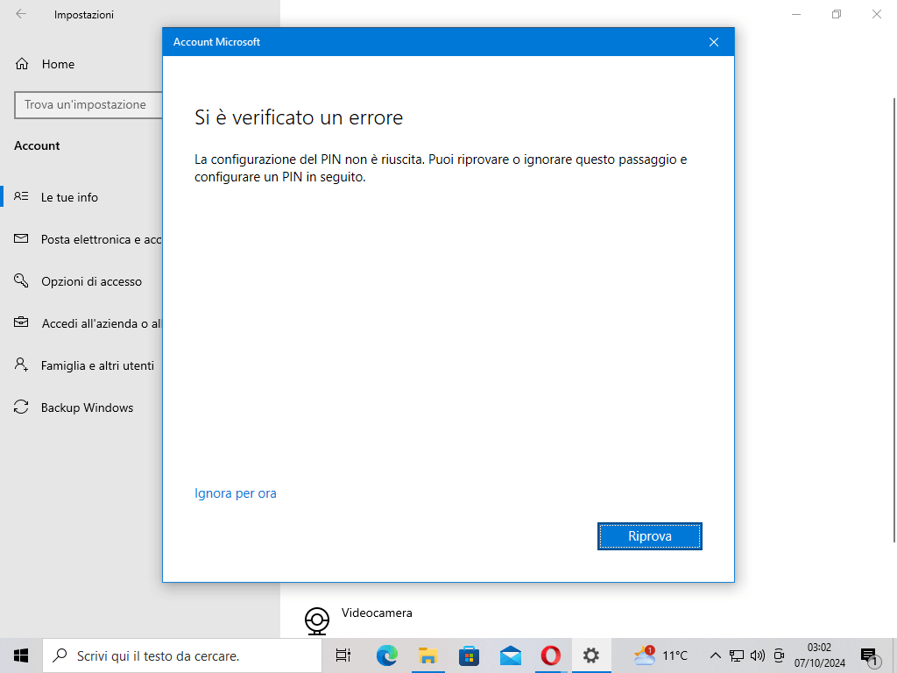Click the Si è verificato un errore heading
897x673 pixels.
(x=299, y=117)
